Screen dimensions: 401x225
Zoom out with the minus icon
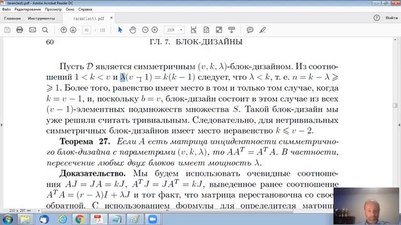(x=145, y=30)
